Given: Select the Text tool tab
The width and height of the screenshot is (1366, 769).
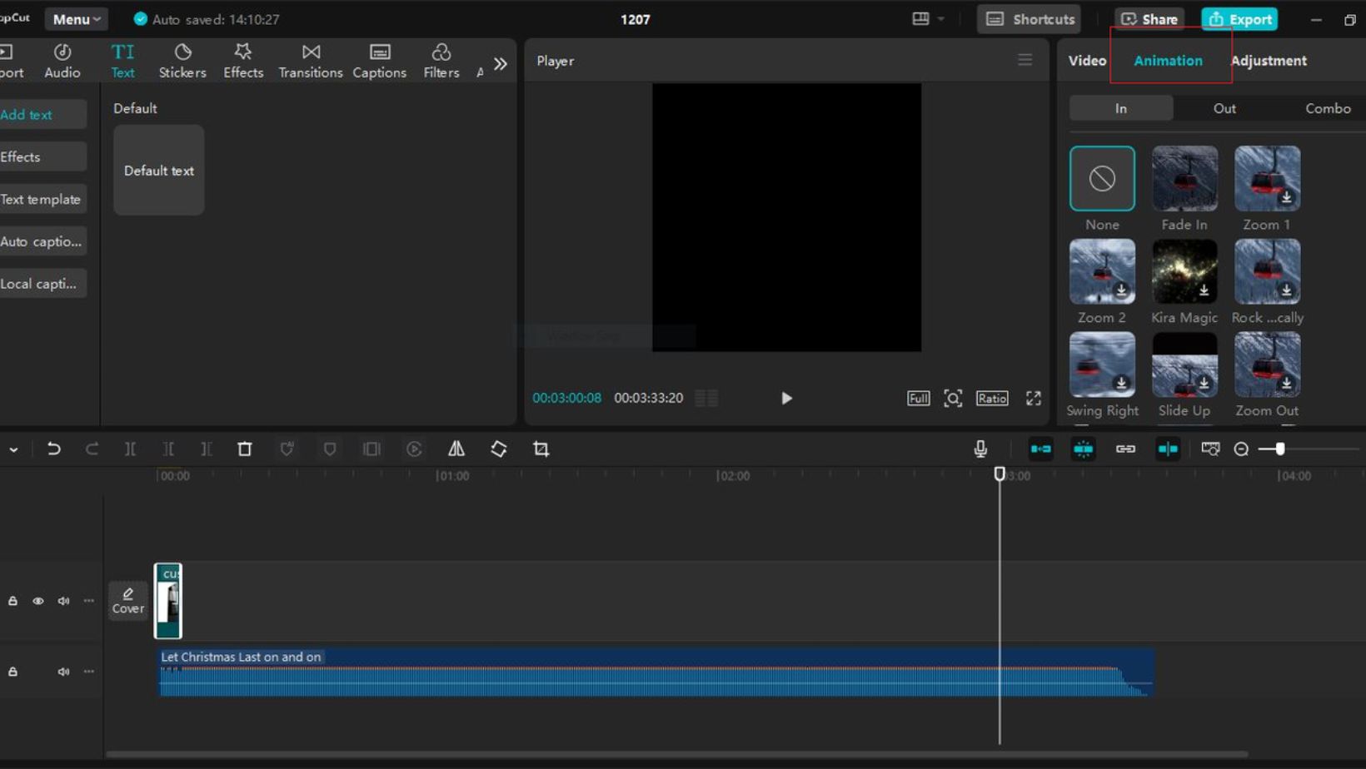Looking at the screenshot, I should pos(122,61).
